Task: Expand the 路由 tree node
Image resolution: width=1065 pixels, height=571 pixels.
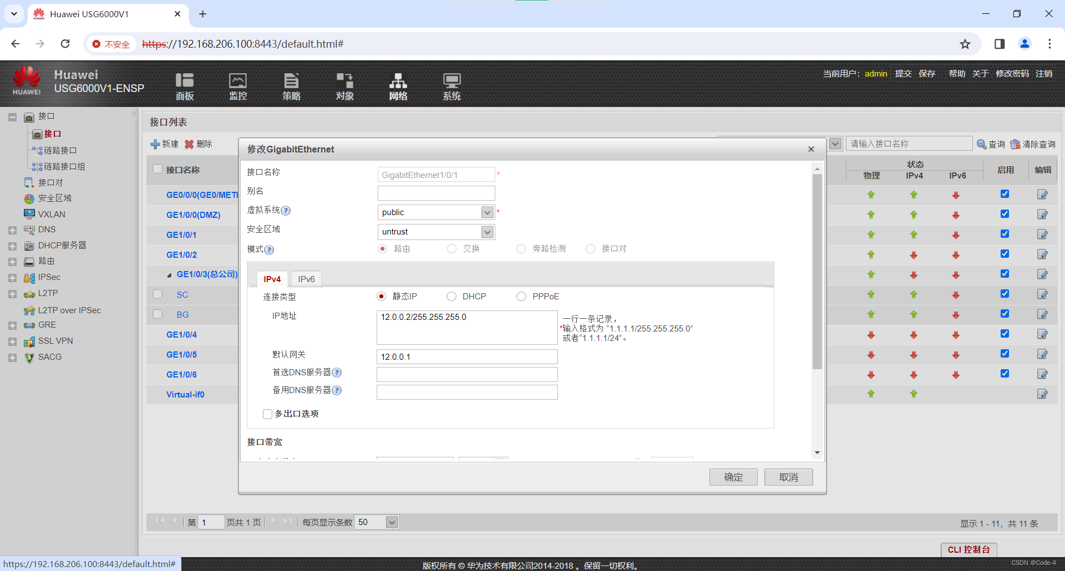Action: 12,262
